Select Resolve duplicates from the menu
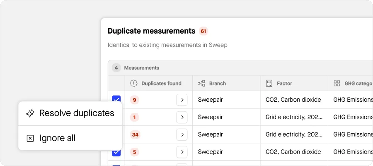Viewport: 373px width, 166px height. pyautogui.click(x=76, y=113)
